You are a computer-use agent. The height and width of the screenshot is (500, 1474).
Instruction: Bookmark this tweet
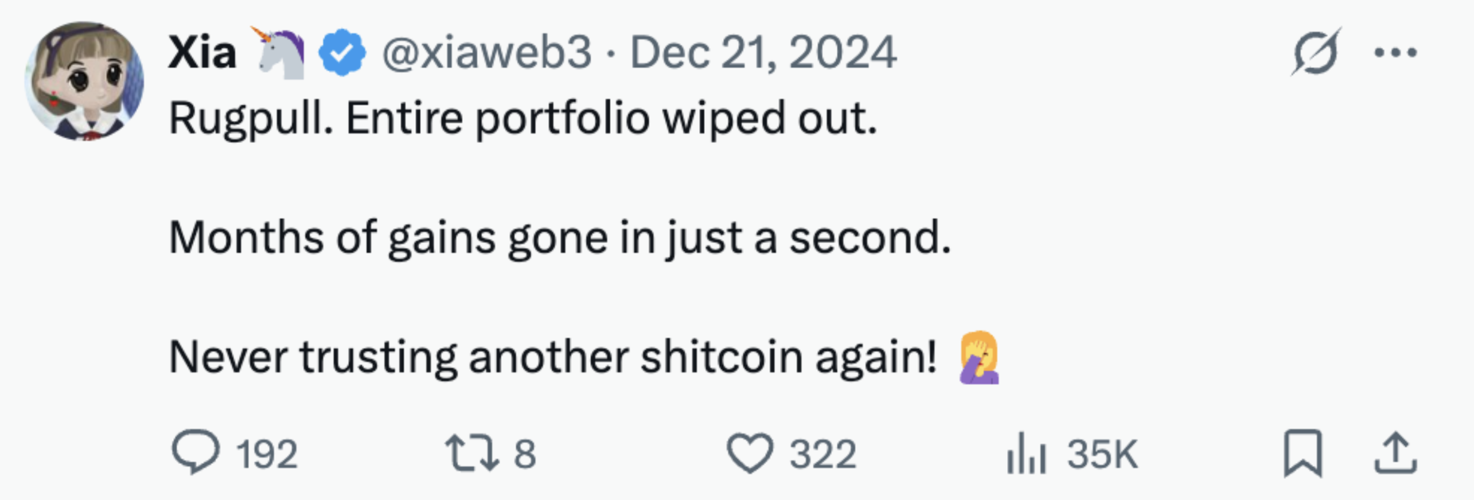(1303, 453)
